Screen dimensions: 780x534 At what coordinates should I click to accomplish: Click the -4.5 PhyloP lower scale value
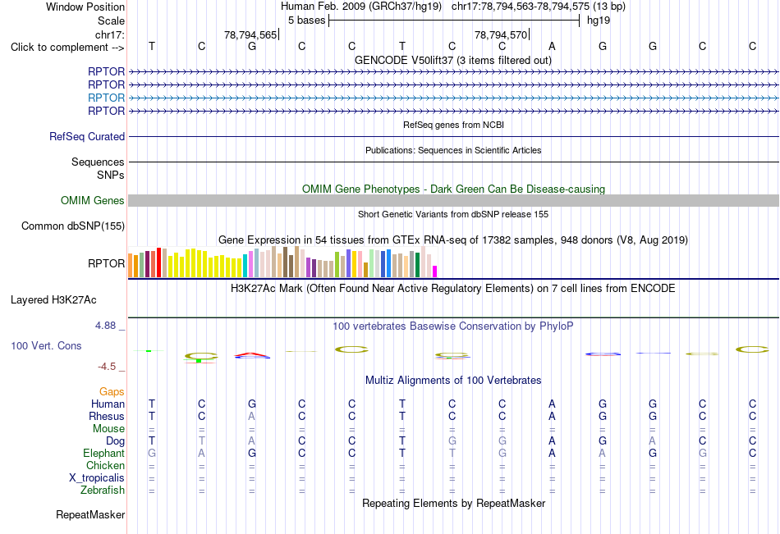click(107, 367)
